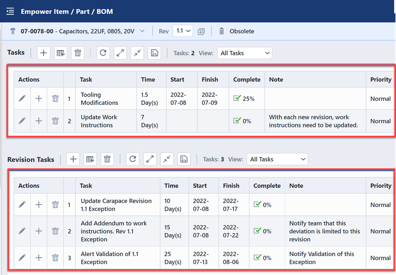Open the Tasks View All Tasks dropdown
Viewport: 396px width, 275px height.
click(245, 53)
